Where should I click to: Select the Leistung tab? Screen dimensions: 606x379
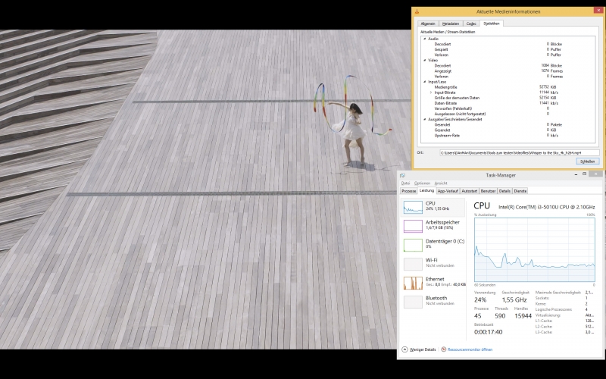[426, 191]
